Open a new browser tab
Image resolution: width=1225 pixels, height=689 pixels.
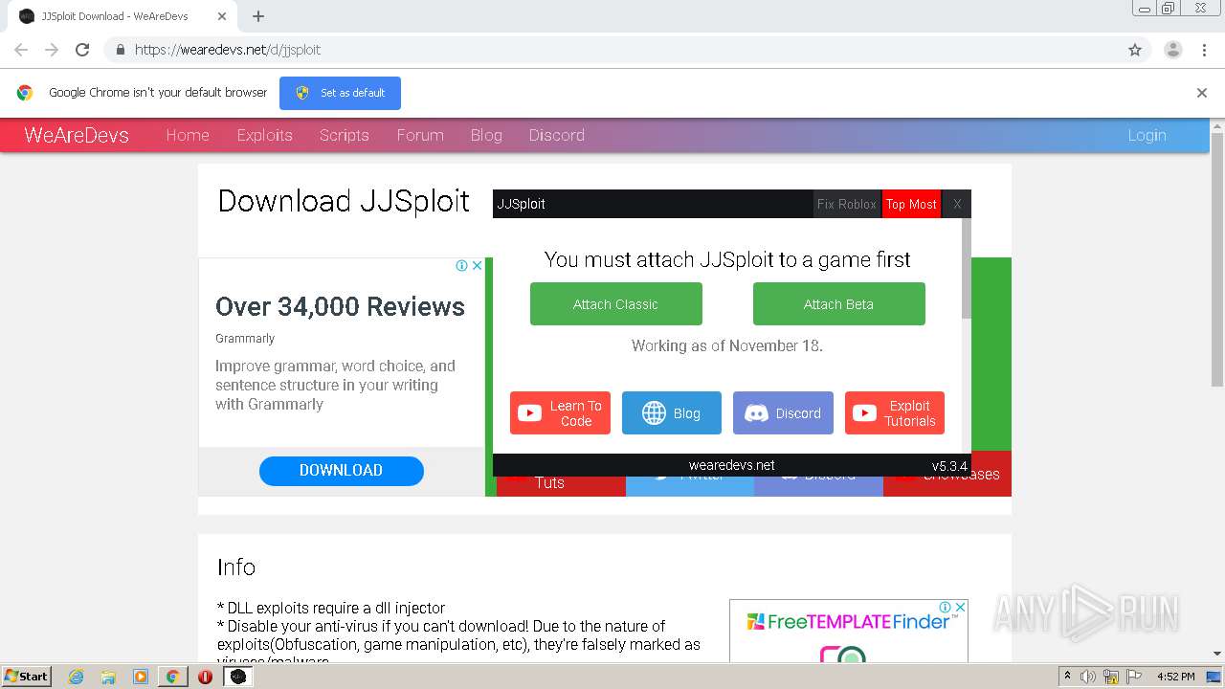pos(258,16)
